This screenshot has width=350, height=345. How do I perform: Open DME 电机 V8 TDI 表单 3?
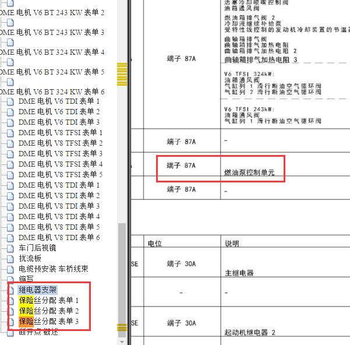tap(59, 206)
